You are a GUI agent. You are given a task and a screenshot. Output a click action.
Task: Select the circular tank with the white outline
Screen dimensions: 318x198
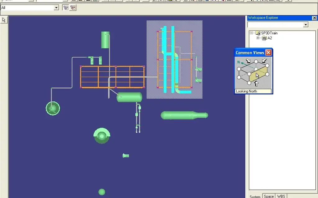coord(53,109)
